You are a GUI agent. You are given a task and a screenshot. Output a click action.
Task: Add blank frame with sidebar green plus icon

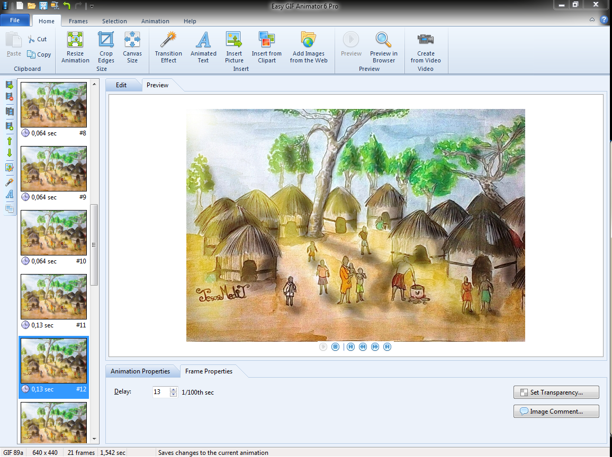coord(10,126)
